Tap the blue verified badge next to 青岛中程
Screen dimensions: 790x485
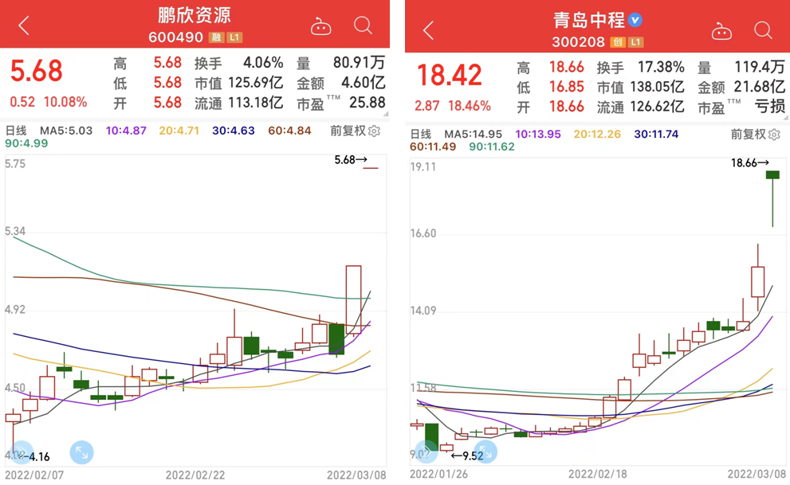coord(635,20)
